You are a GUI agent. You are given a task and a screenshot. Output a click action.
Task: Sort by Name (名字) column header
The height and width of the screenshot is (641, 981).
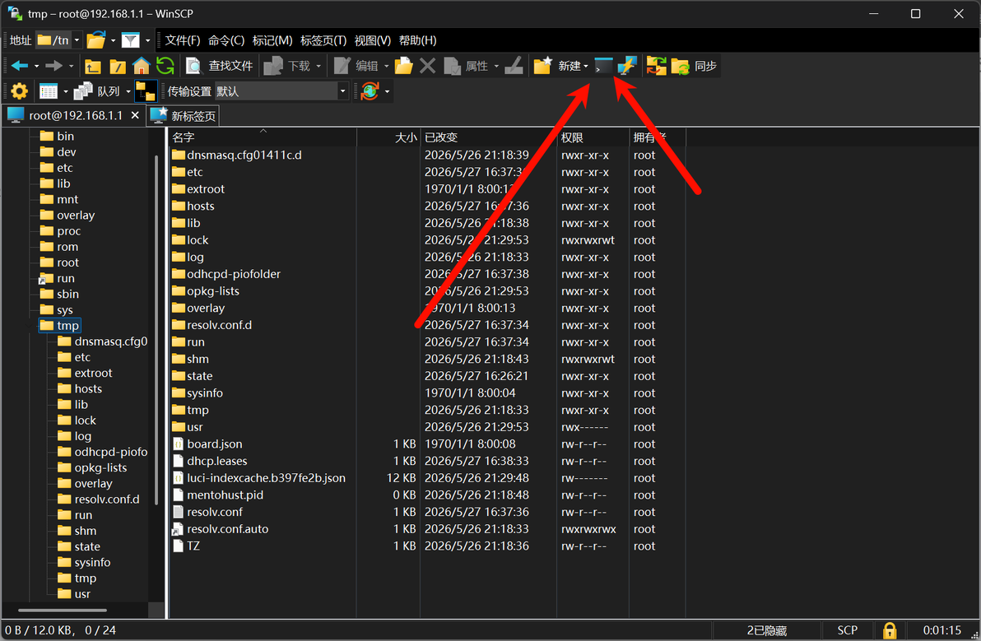click(x=263, y=137)
